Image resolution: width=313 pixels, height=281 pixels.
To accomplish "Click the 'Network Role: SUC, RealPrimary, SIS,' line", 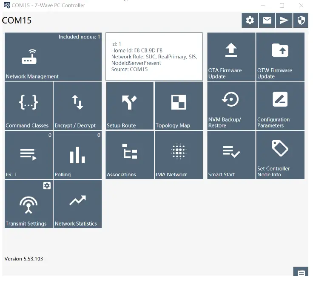I will pyautogui.click(x=154, y=57).
